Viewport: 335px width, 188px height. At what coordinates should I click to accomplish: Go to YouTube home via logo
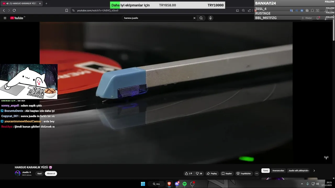coord(17,18)
